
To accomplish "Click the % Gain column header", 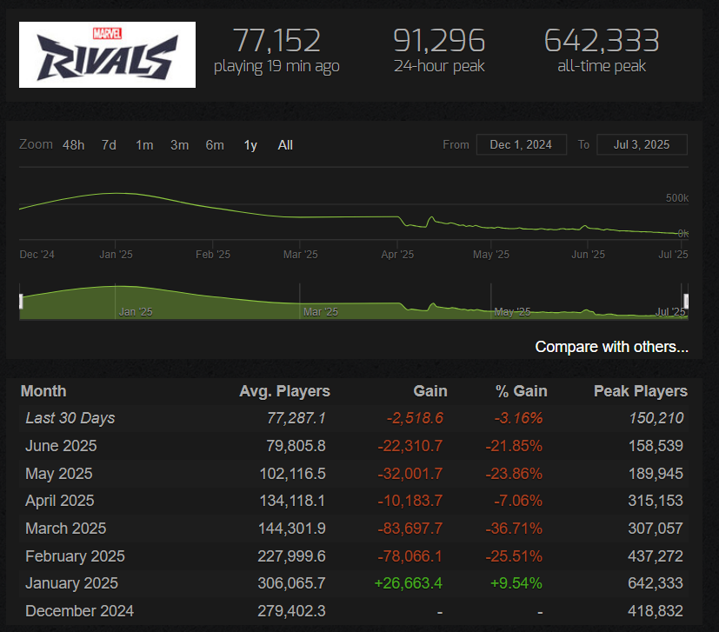I will pos(522,391).
